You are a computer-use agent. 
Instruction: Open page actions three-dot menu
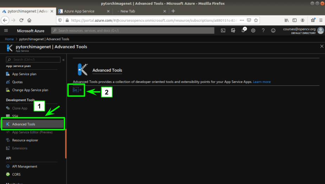(x=242, y=20)
